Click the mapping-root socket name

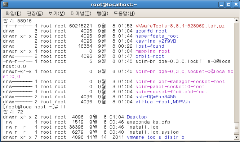pos(152,51)
